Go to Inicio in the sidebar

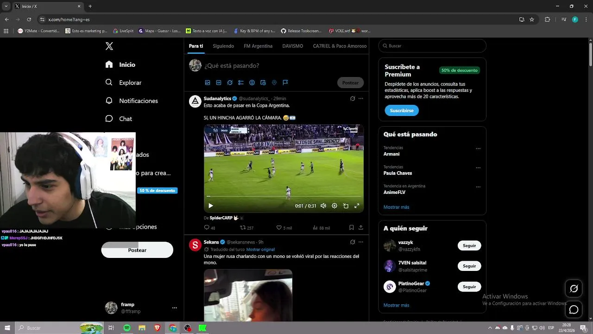[120, 64]
